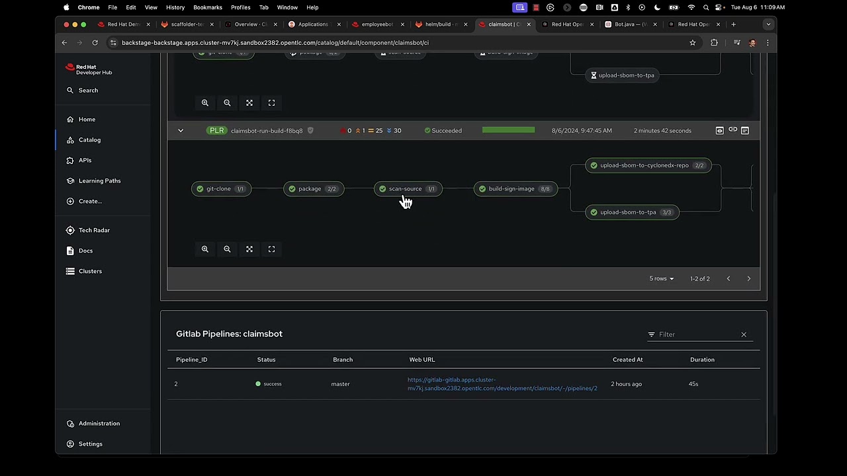Zoom in on the claimsbot-run-build-f8bq8 pipeline graph
Viewport: 847px width, 476px height.
[205, 249]
